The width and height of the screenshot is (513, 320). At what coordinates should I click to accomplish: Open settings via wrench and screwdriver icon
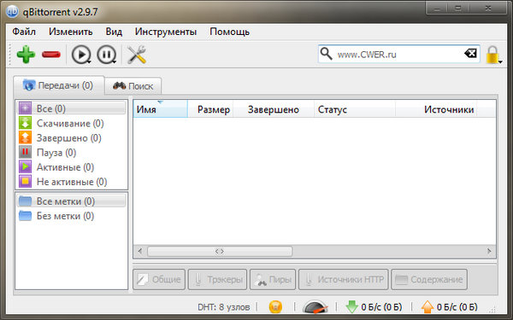[x=137, y=55]
